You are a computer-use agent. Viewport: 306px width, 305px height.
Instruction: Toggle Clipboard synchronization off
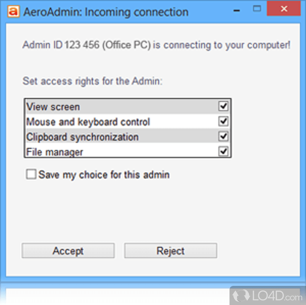224,136
